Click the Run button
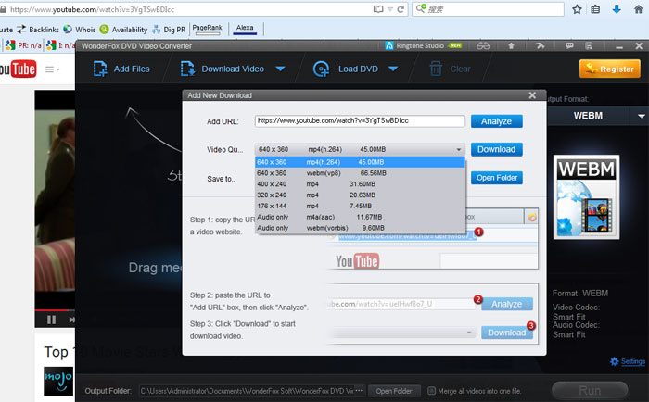The image size is (649, 402). pos(590,390)
